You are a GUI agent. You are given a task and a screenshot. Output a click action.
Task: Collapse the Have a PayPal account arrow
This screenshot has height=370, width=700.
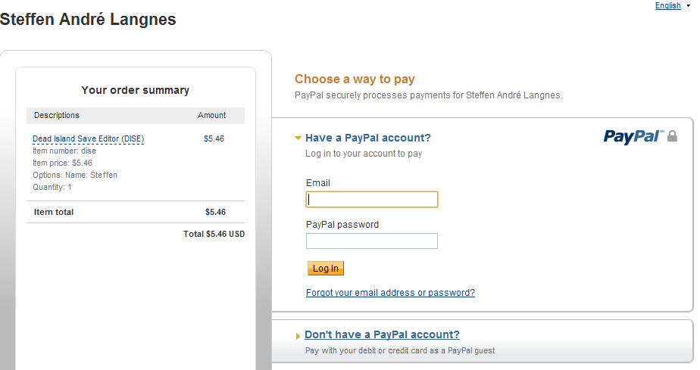pyautogui.click(x=298, y=138)
